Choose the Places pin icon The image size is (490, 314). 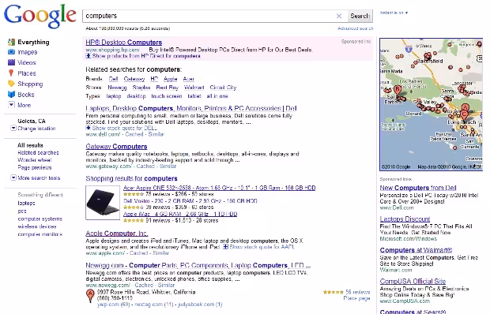pos(11,73)
